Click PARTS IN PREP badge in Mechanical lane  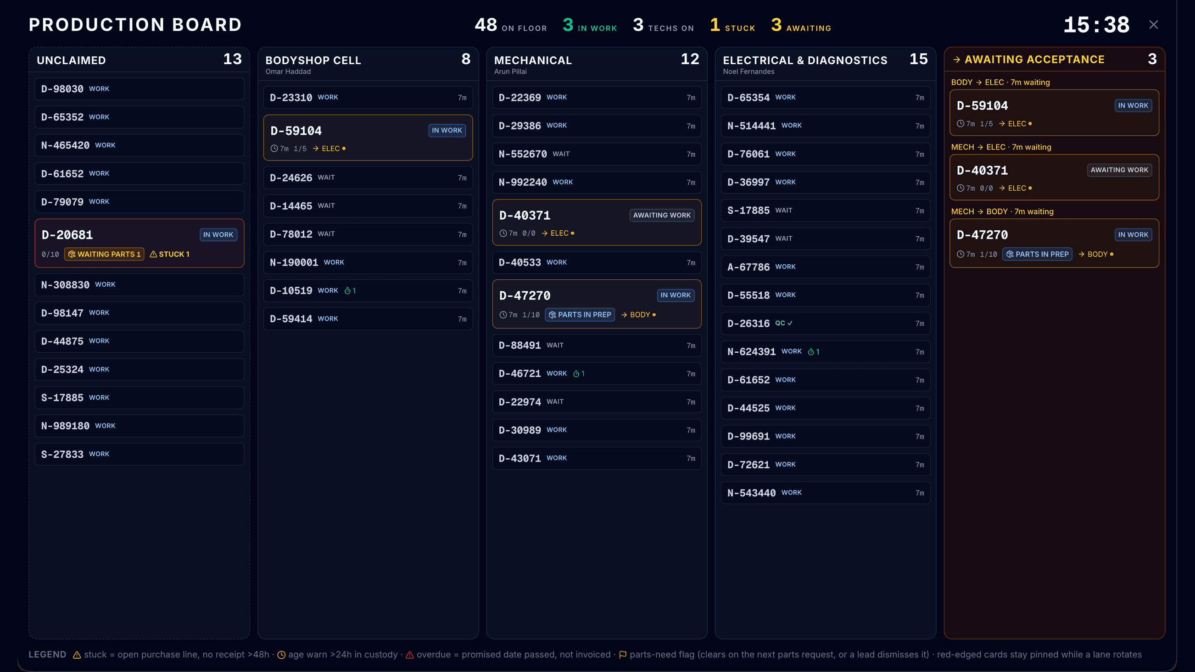click(580, 315)
